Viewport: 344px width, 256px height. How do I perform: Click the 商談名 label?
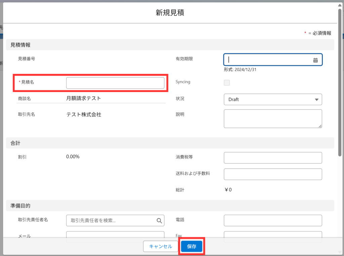tap(24, 98)
